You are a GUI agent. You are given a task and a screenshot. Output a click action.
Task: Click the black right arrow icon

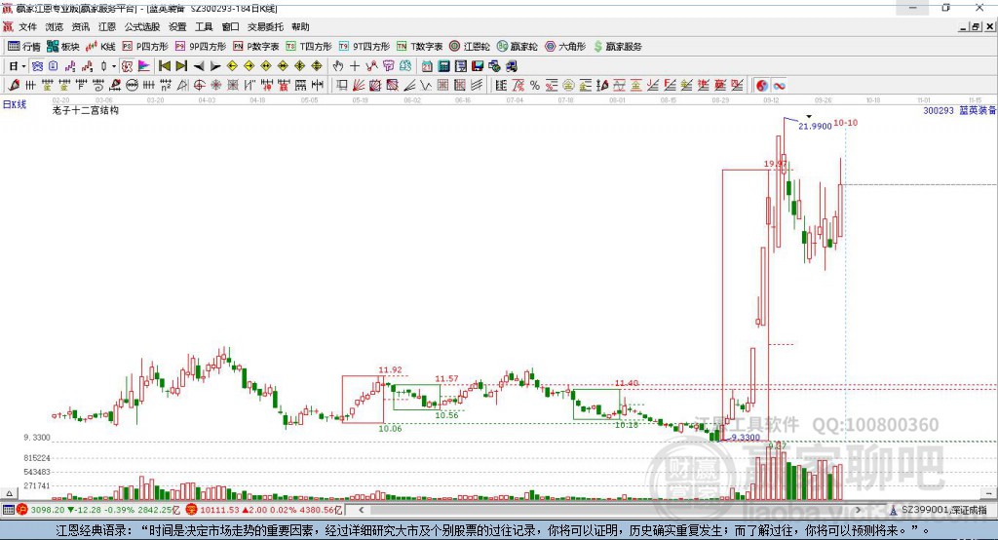[x=215, y=66]
